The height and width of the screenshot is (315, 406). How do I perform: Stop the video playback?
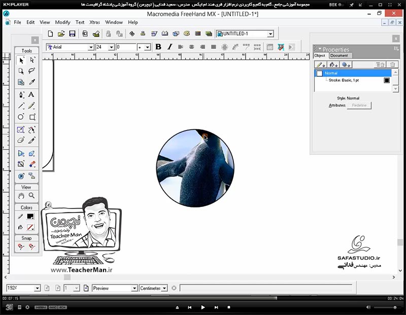point(229,307)
